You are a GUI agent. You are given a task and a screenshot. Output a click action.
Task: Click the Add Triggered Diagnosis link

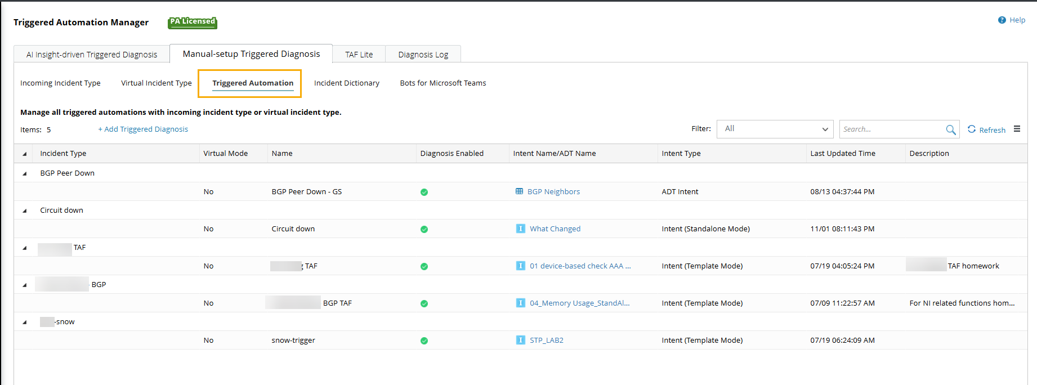pyautogui.click(x=143, y=129)
